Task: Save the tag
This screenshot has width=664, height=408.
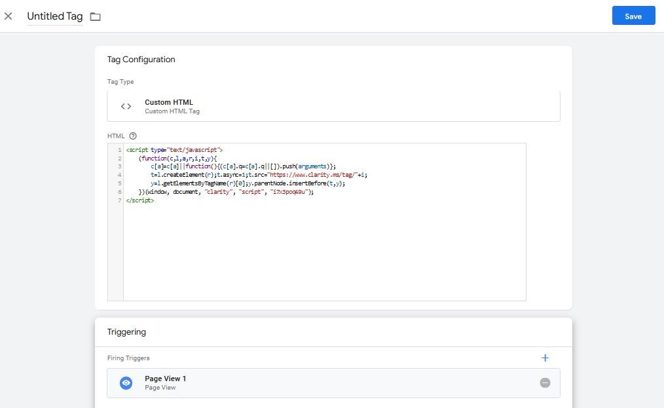Action: tap(633, 16)
